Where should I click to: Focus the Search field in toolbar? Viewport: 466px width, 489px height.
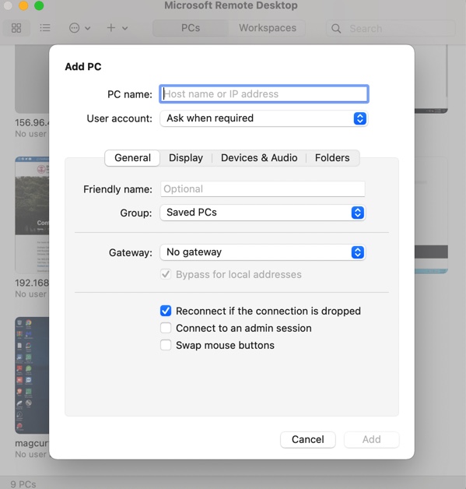[x=391, y=28]
